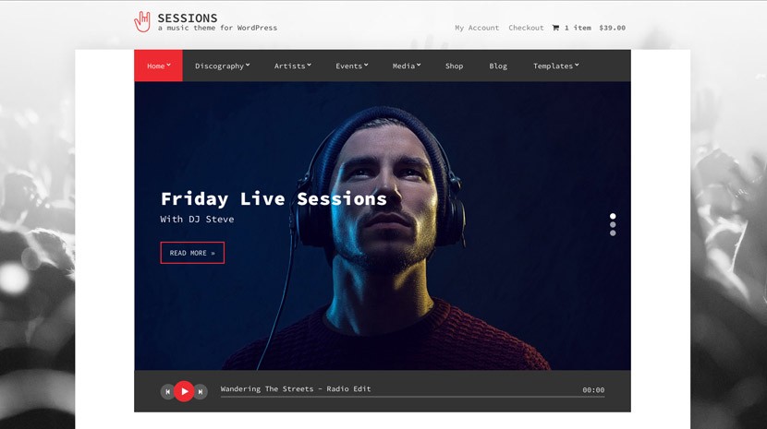Screen dimensions: 767x429
Task: Select the red Home menu tab
Action: coord(159,66)
